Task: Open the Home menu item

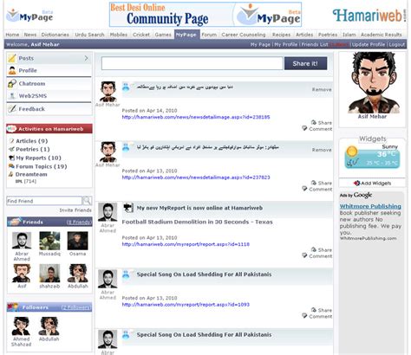Action: click(12, 35)
